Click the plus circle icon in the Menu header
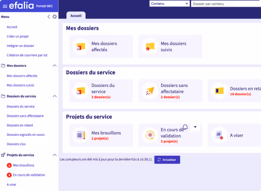 click(55, 17)
